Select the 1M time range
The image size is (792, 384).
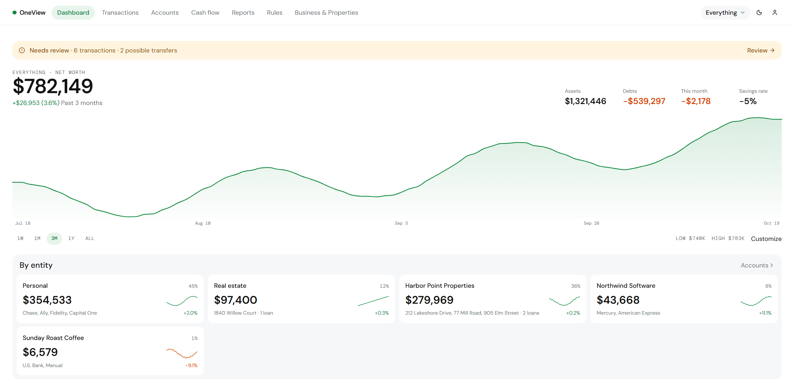tap(37, 238)
